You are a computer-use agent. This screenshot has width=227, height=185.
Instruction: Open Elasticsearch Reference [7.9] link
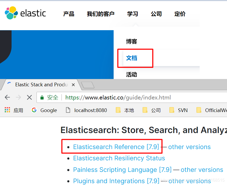(116, 147)
